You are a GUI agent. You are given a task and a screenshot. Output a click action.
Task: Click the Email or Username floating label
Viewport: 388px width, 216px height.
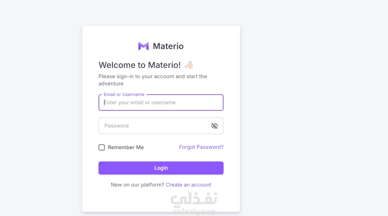pos(124,94)
